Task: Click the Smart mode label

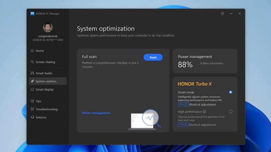Action: coord(186,92)
